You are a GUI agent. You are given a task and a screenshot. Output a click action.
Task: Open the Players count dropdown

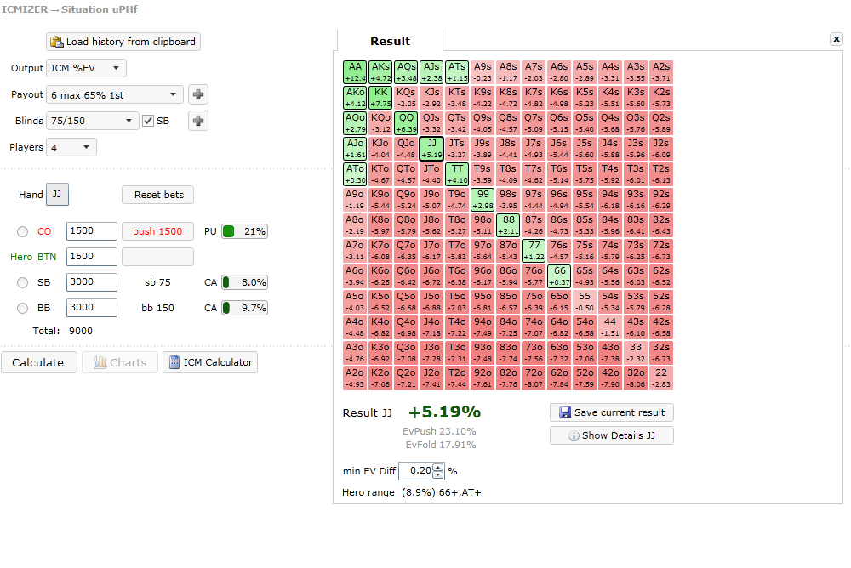tap(71, 148)
